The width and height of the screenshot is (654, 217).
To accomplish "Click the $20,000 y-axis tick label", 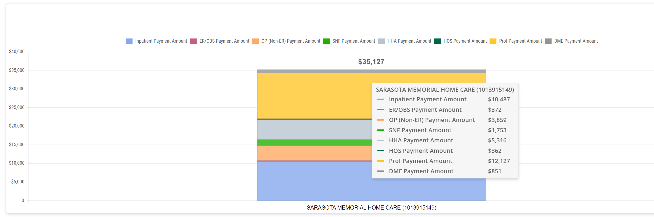I will click(17, 126).
